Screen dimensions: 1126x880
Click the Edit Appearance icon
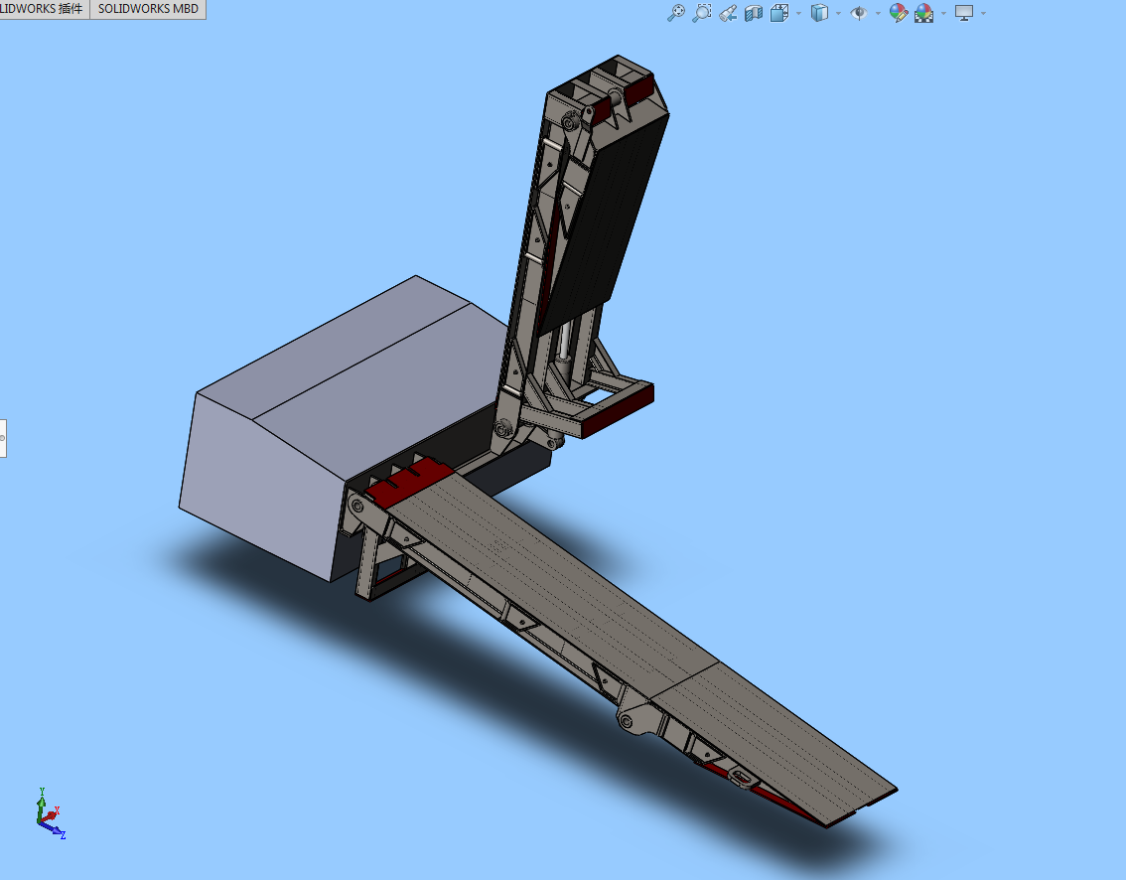click(899, 13)
